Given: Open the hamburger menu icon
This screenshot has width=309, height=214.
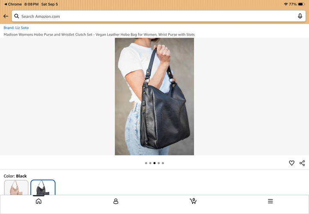Looking at the screenshot, I should (x=270, y=201).
